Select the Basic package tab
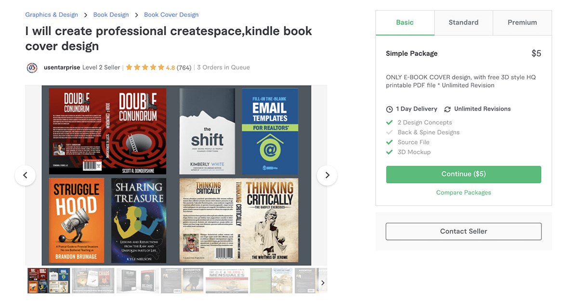 click(x=405, y=23)
